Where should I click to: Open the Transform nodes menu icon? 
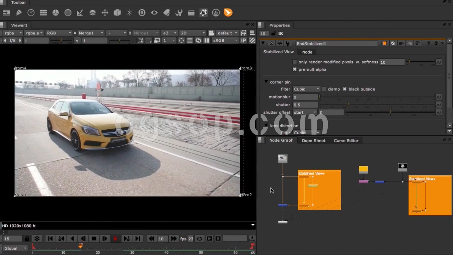tap(105, 13)
